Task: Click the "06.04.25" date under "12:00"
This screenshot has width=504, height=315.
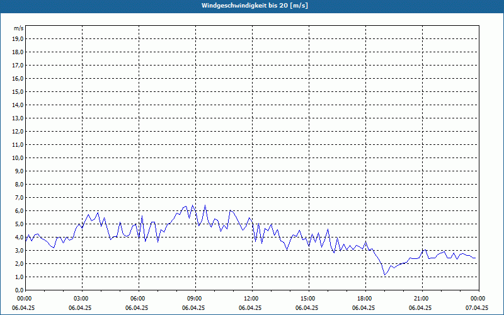Action: pos(250,308)
